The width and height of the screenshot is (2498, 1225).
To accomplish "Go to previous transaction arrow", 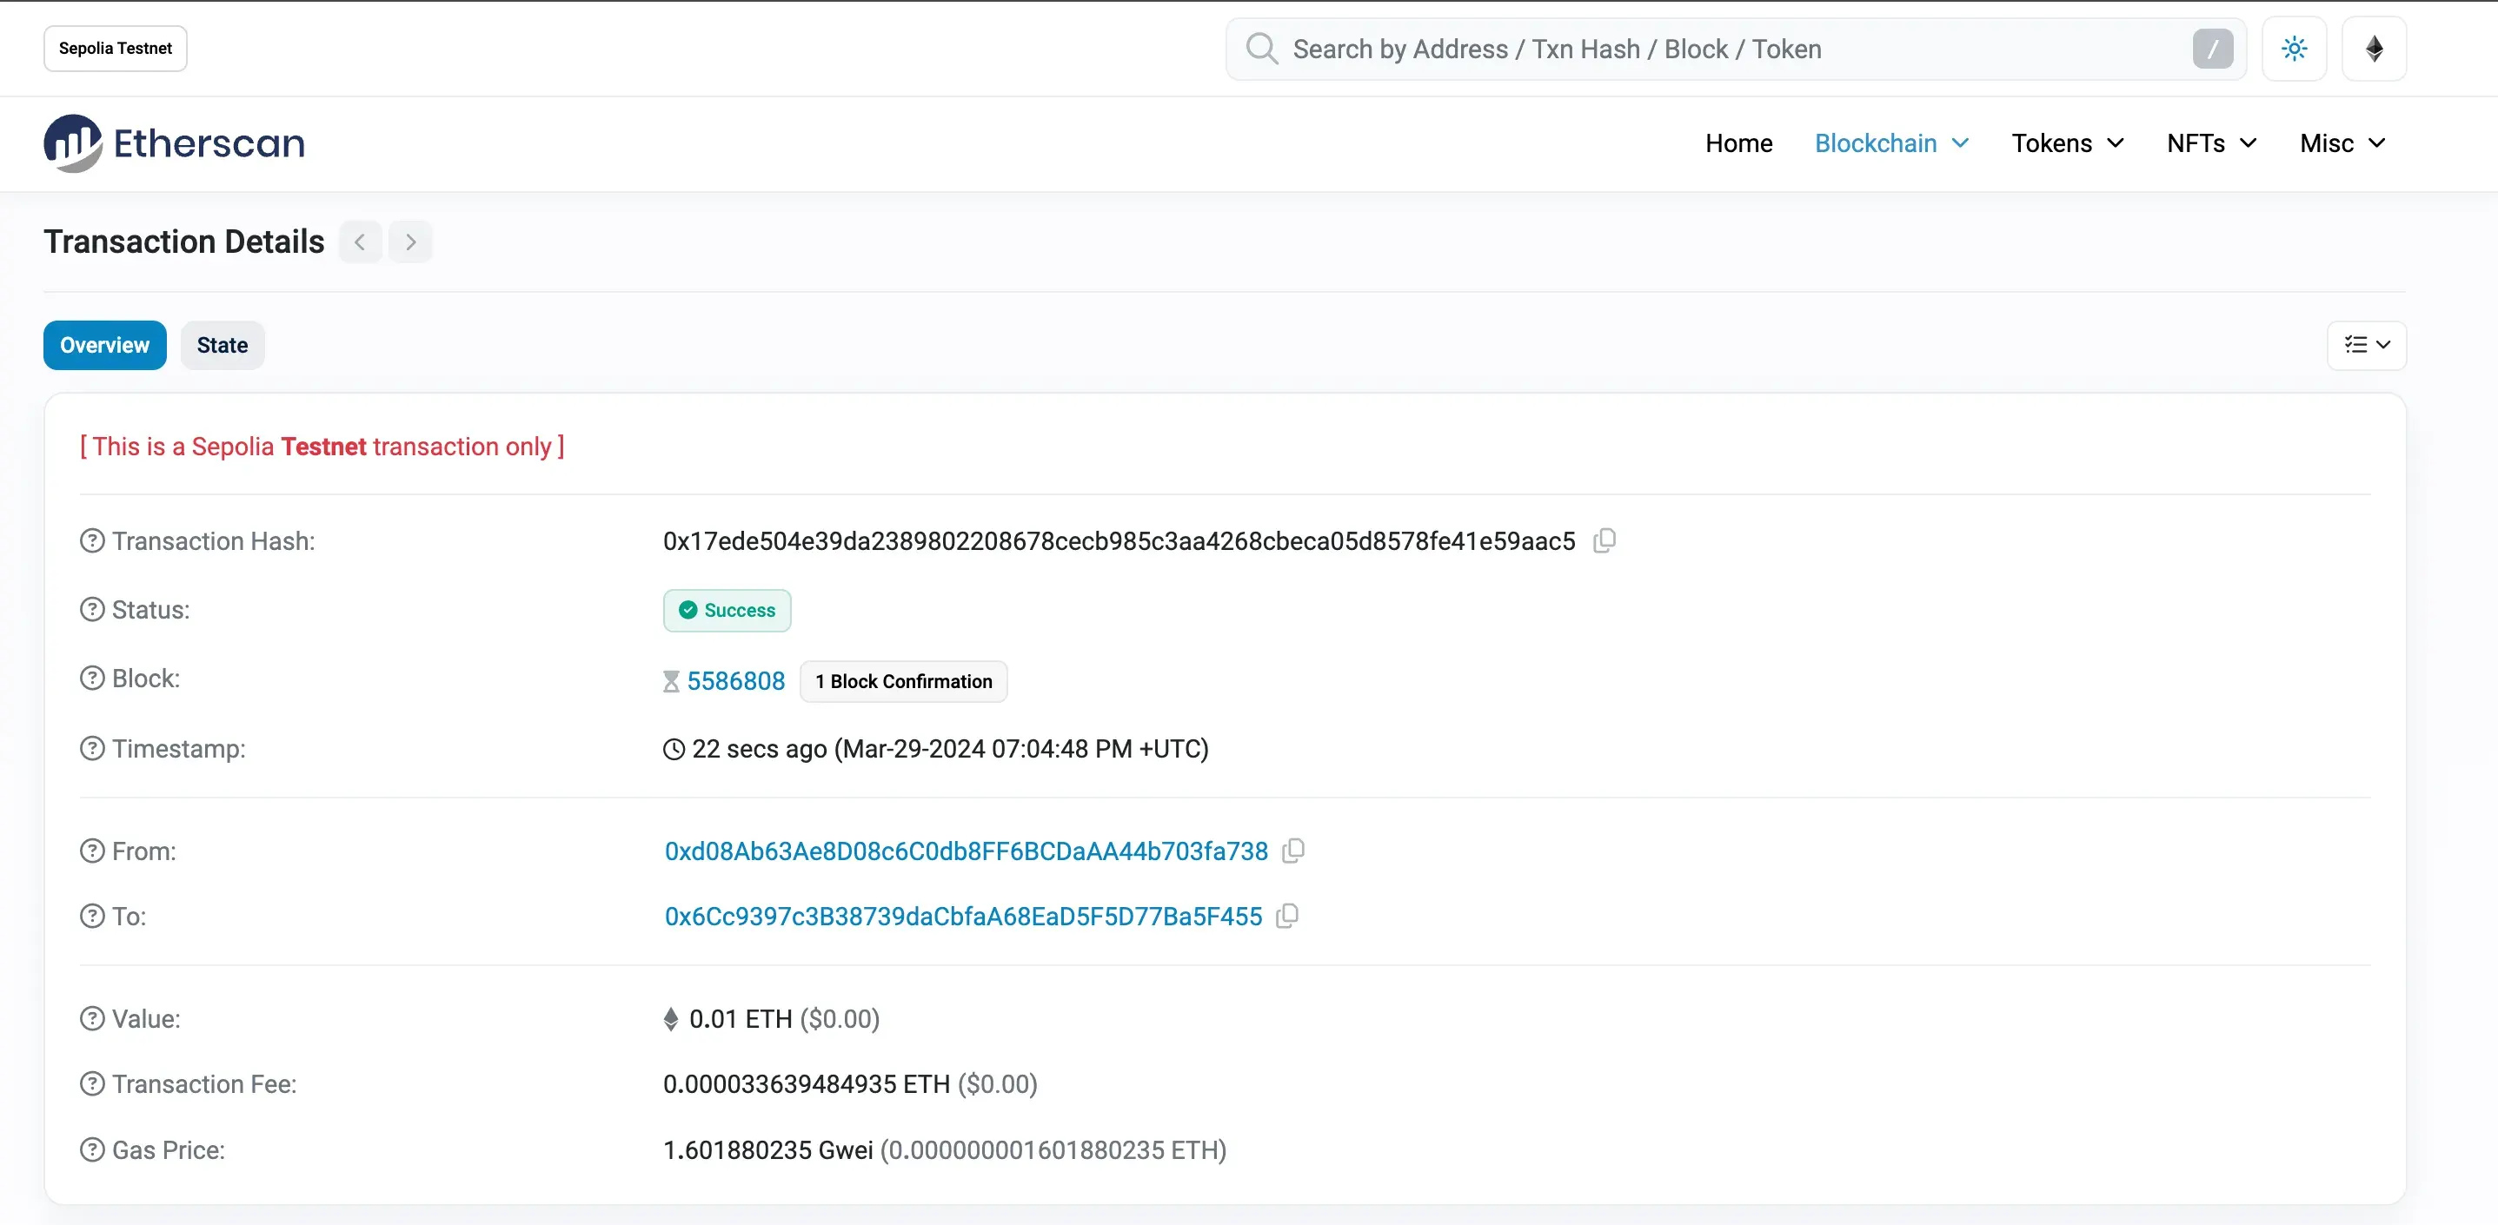I will [360, 242].
